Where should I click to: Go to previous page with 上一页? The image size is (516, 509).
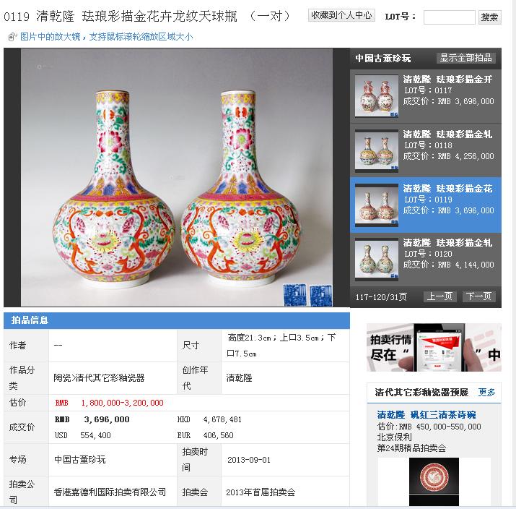440,296
